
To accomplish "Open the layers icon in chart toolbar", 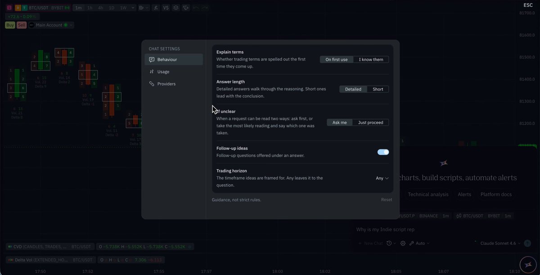I will pyautogui.click(x=176, y=8).
